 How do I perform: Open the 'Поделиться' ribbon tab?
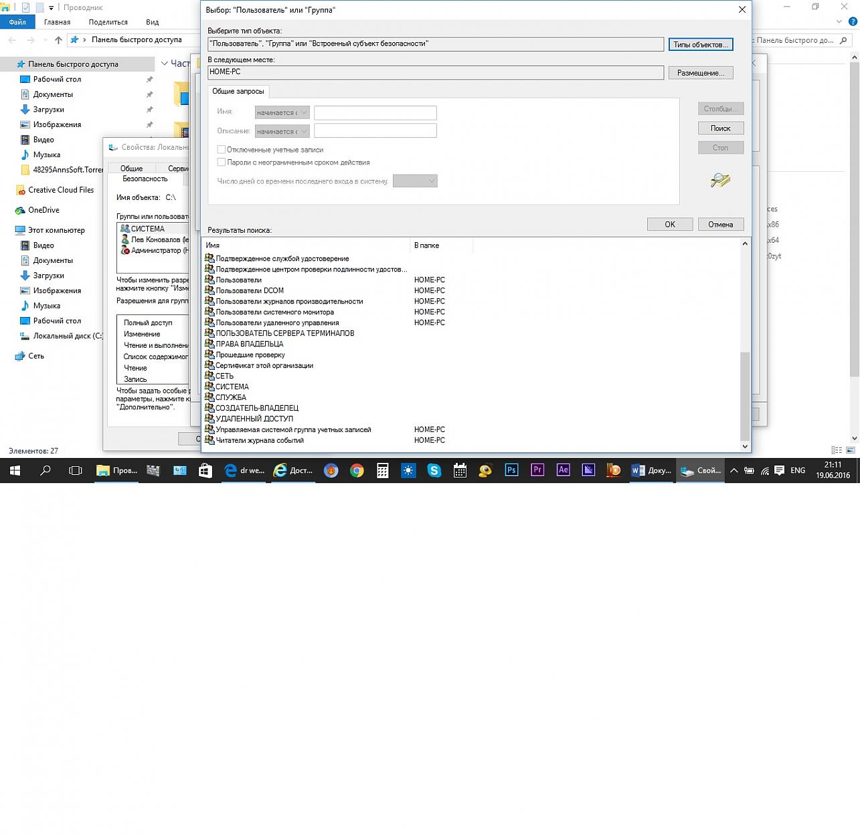(x=108, y=22)
